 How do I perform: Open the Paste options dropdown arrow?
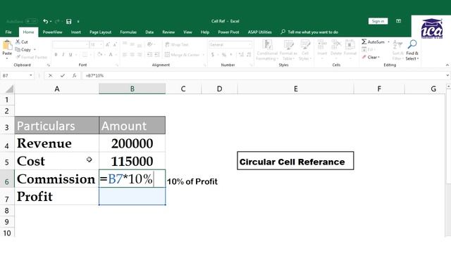point(7,58)
